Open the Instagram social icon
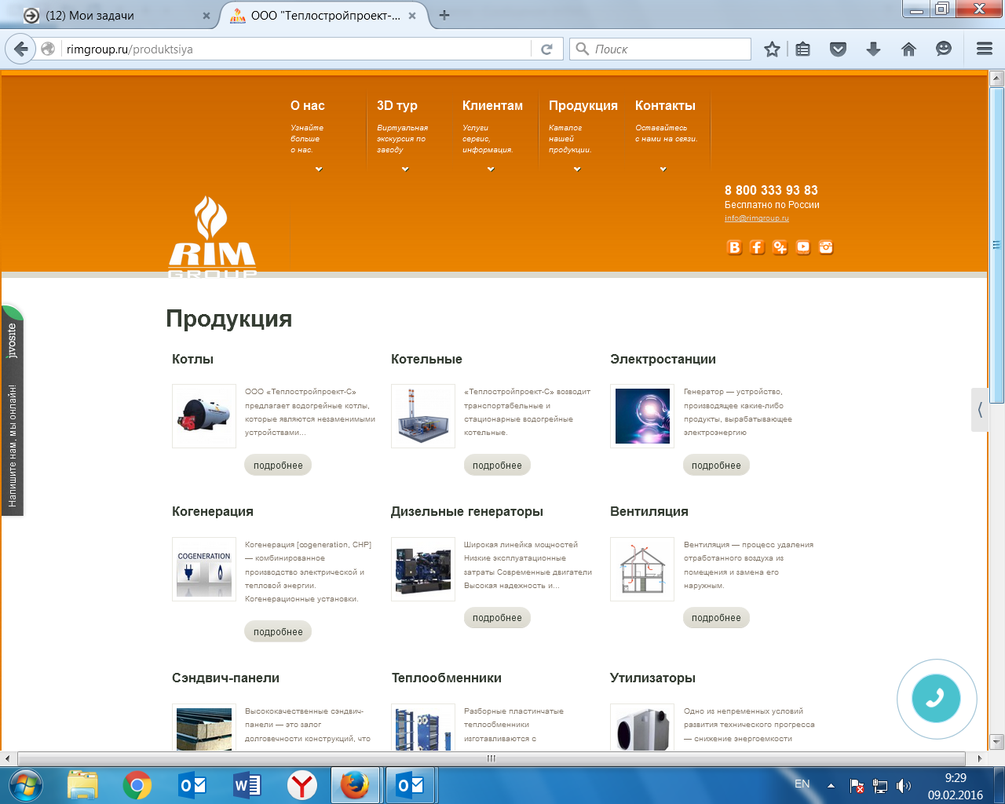1005x804 pixels. tap(826, 247)
